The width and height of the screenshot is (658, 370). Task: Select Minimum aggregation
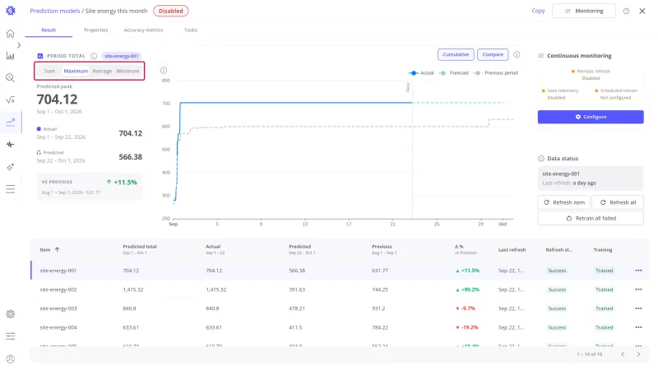127,71
